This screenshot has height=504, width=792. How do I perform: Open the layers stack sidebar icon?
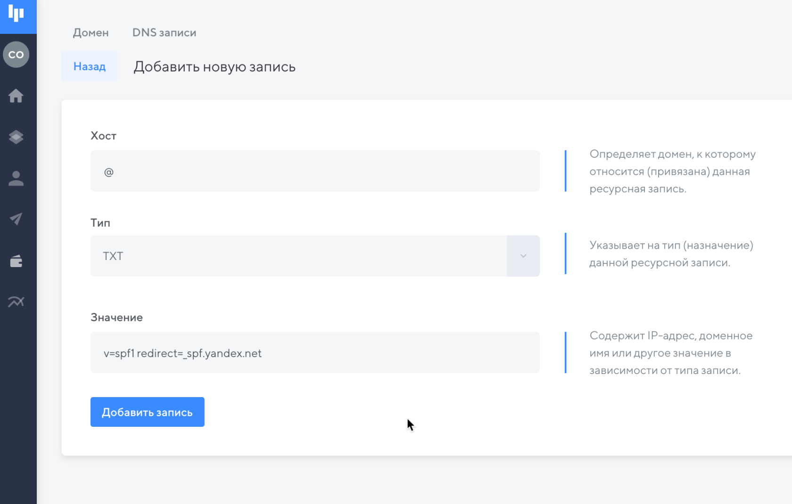click(16, 137)
